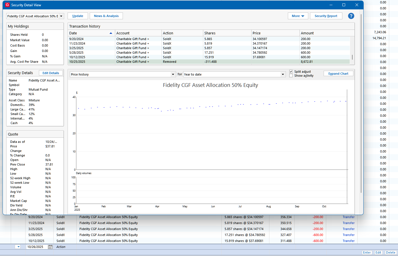Click the Removed action in Transaction history
The image size is (398, 257).
coord(169,62)
